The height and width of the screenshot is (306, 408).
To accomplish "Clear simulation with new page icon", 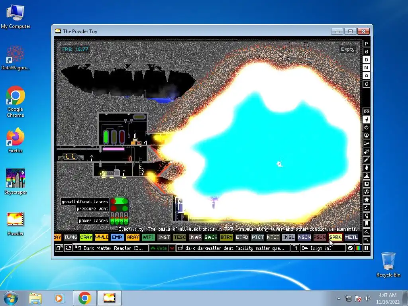I will [x=295, y=248].
